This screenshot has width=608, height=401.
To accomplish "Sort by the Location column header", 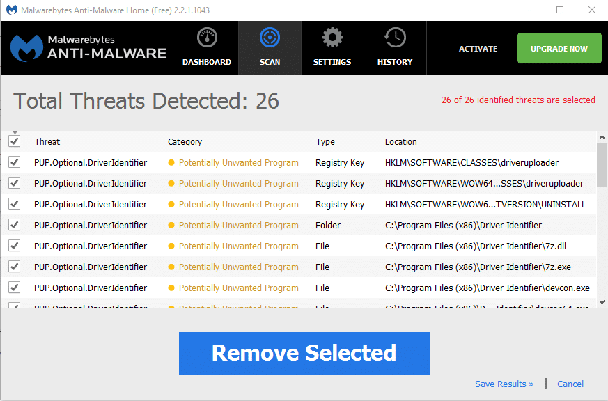I will pos(401,142).
